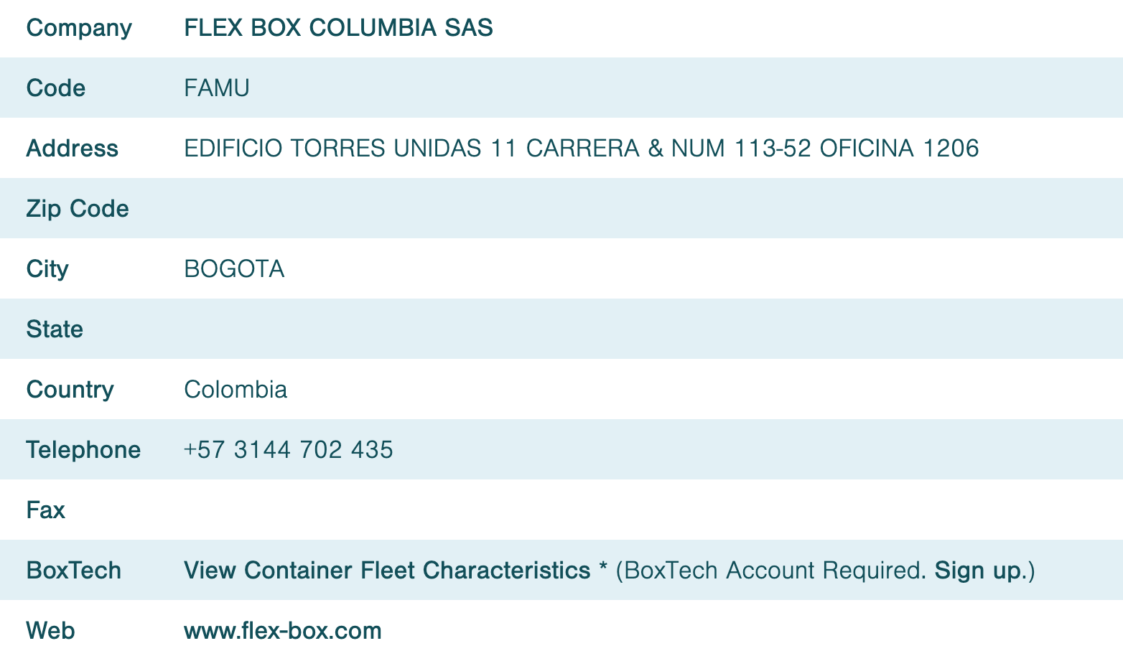Select the Telephone row label

[83, 449]
